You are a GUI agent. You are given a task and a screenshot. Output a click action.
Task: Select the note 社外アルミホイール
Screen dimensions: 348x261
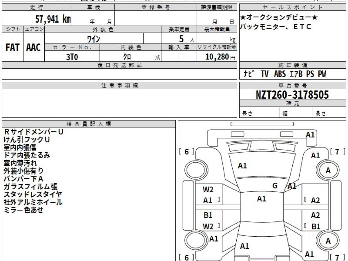33,202
